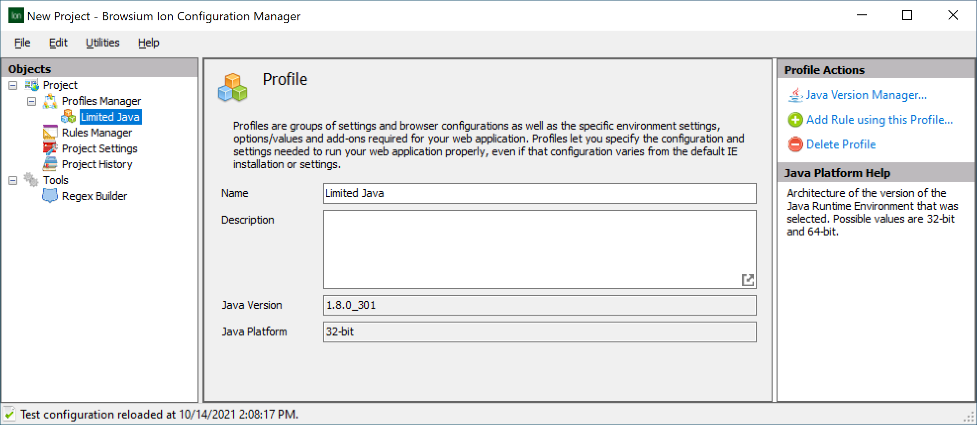Click the Profile heading title
The width and height of the screenshot is (977, 425).
(285, 80)
